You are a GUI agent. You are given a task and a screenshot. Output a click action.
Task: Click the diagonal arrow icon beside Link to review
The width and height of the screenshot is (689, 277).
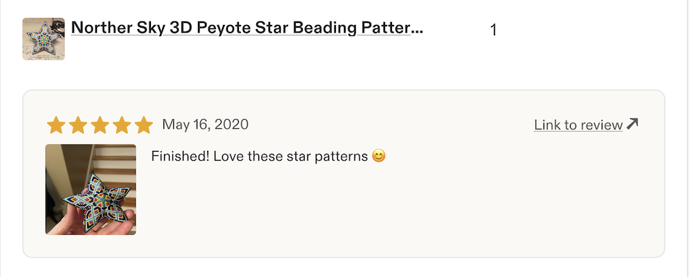coord(632,125)
